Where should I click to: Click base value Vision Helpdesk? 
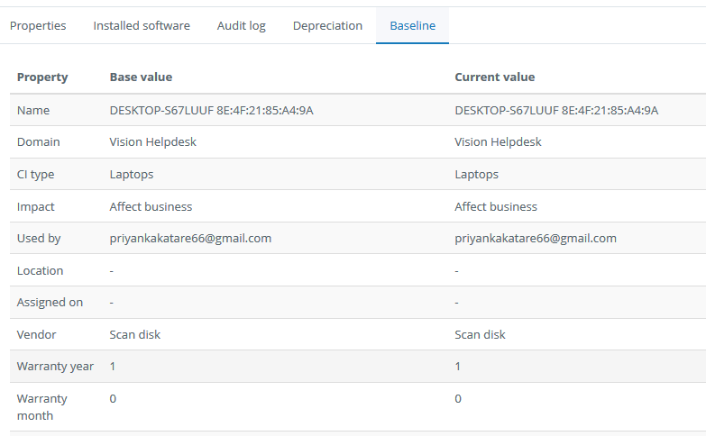coord(153,141)
